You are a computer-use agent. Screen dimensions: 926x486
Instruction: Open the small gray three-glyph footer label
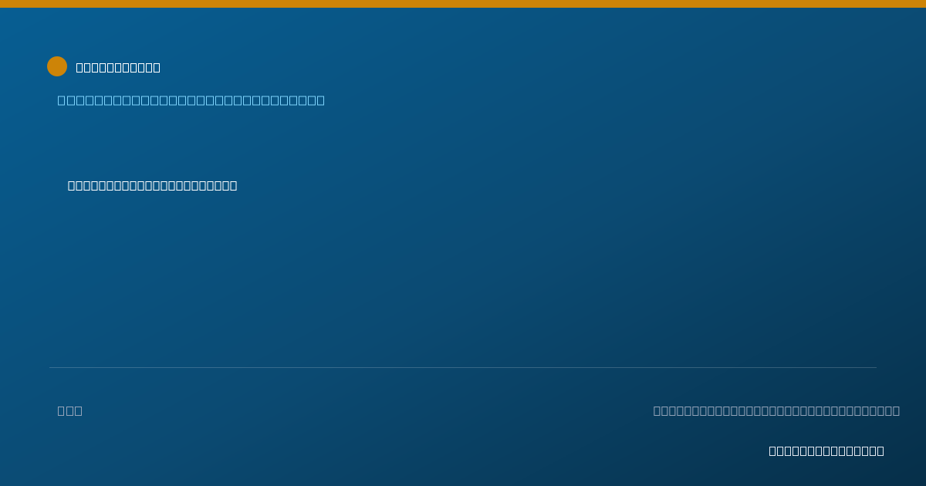pos(69,410)
